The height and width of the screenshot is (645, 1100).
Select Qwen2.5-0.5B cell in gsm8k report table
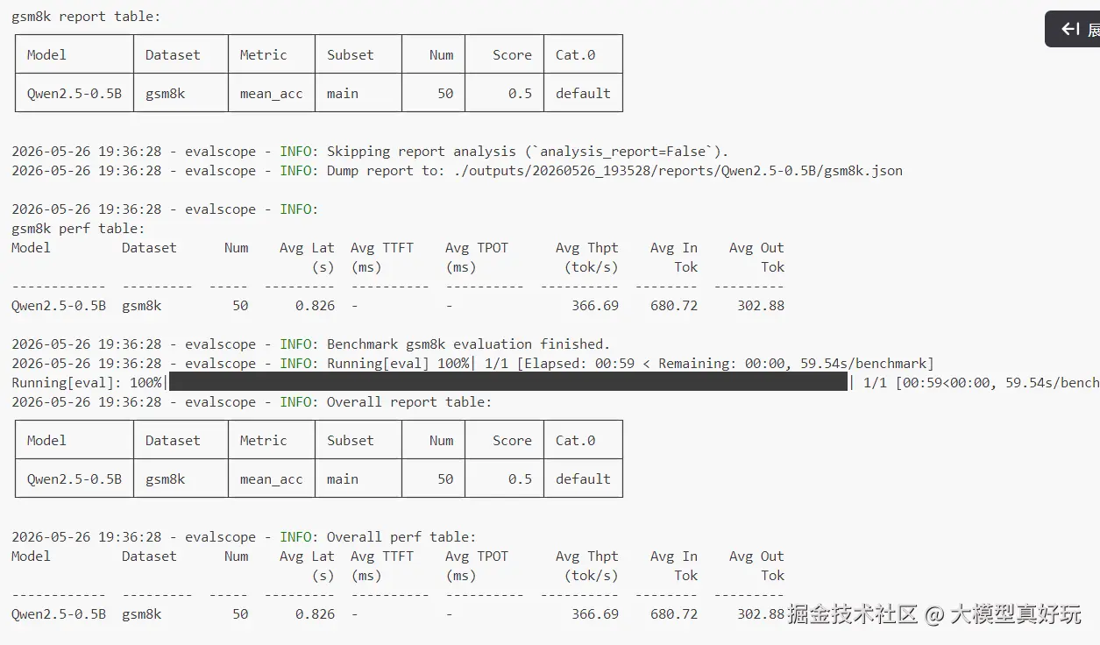pyautogui.click(x=75, y=93)
